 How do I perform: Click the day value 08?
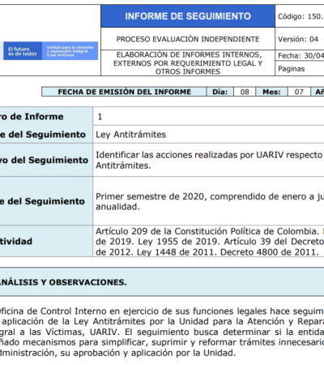(245, 92)
